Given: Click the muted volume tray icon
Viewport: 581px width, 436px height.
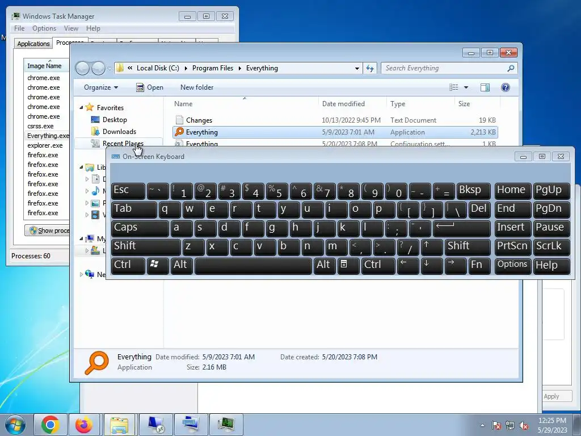Looking at the screenshot, I should click(x=524, y=425).
